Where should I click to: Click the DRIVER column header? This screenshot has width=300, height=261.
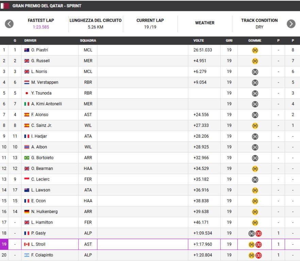click(x=30, y=40)
